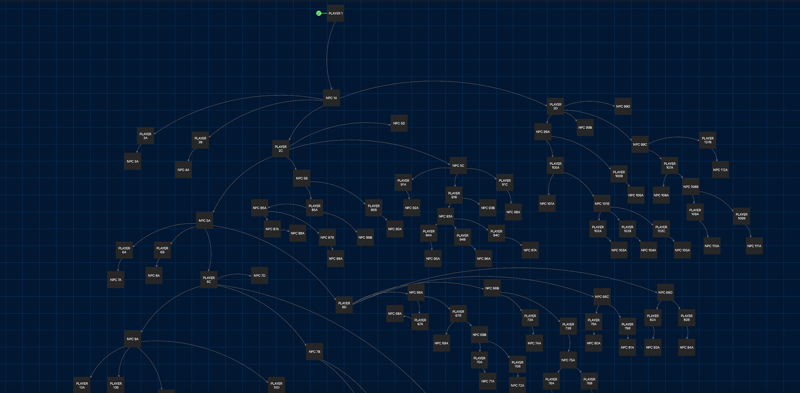Select the NPC 106A node
Image resolution: width=800 pixels, height=393 pixels.
pyautogui.click(x=636, y=195)
